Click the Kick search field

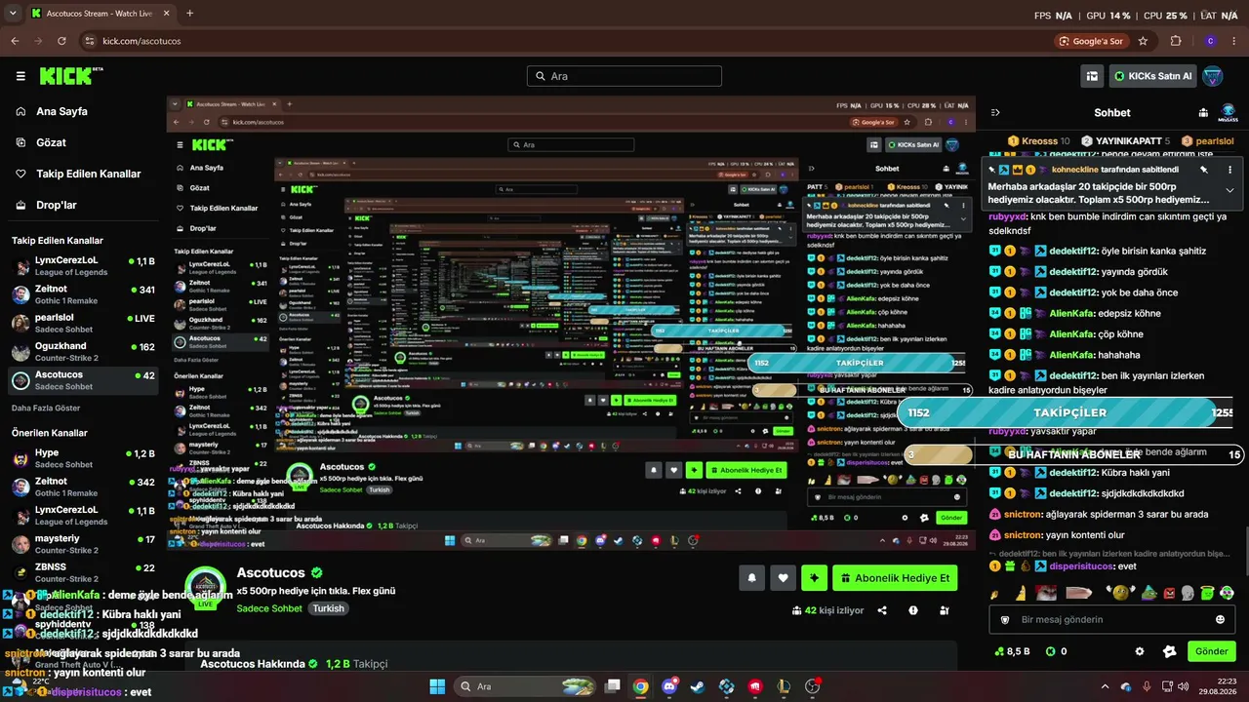pyautogui.click(x=624, y=76)
